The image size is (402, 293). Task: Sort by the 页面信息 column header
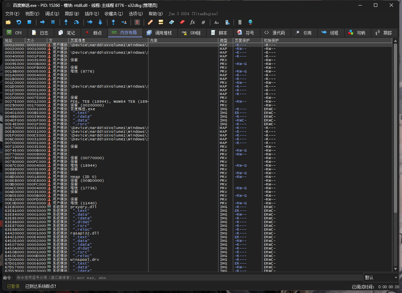tap(108, 40)
